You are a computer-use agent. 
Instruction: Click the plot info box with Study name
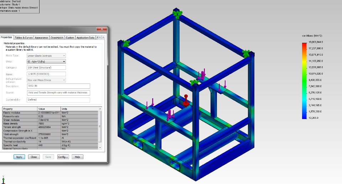click(x=19, y=6)
